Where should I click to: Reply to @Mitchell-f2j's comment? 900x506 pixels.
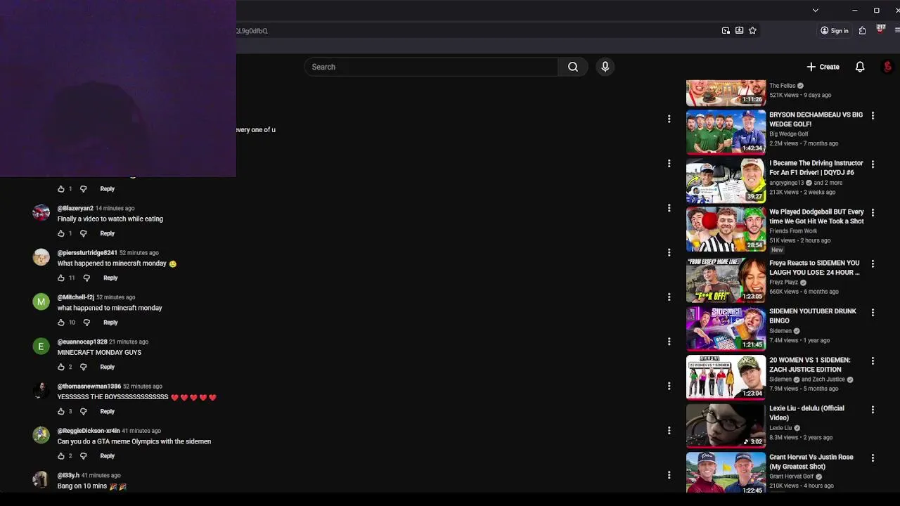click(110, 323)
